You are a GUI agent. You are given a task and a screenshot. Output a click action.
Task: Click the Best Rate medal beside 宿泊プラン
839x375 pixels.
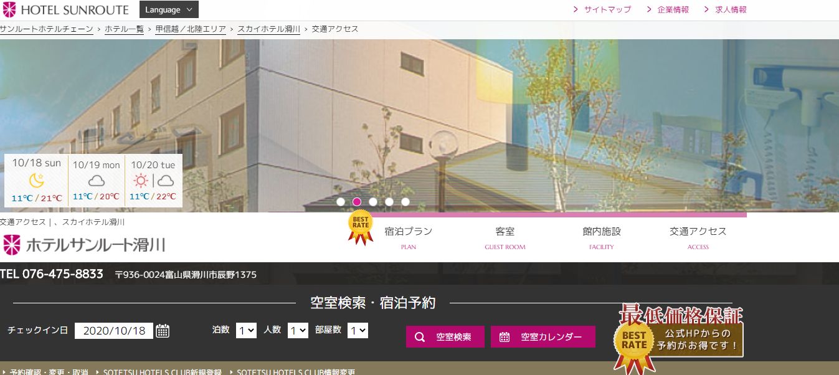click(361, 228)
